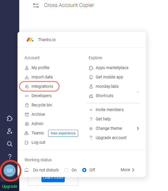Click the question mark beside Get help
Screen dimensions: 168x191
click(91, 119)
